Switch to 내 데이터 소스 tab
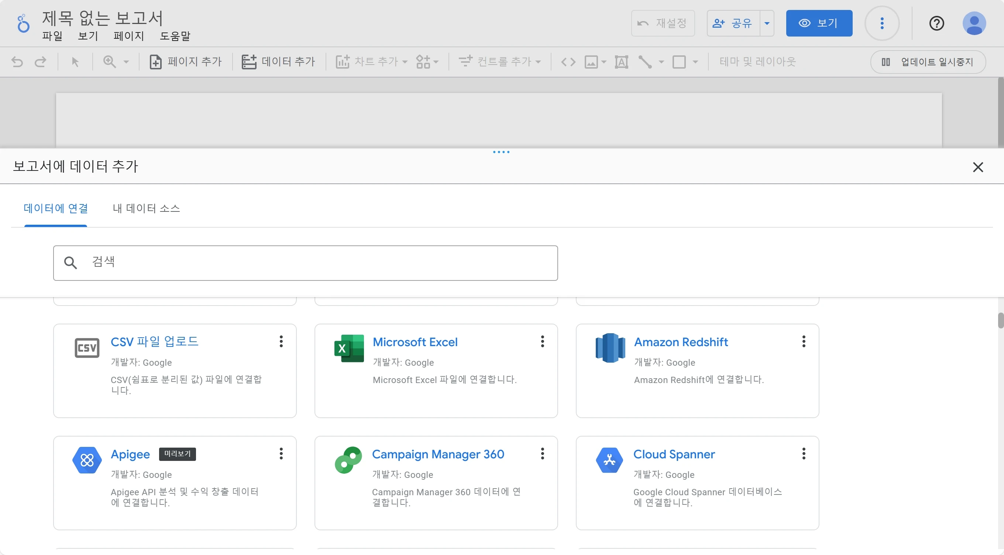 (x=146, y=208)
